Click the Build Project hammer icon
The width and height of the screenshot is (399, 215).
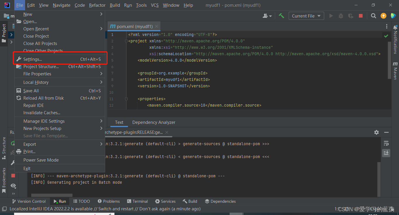(x=281, y=16)
